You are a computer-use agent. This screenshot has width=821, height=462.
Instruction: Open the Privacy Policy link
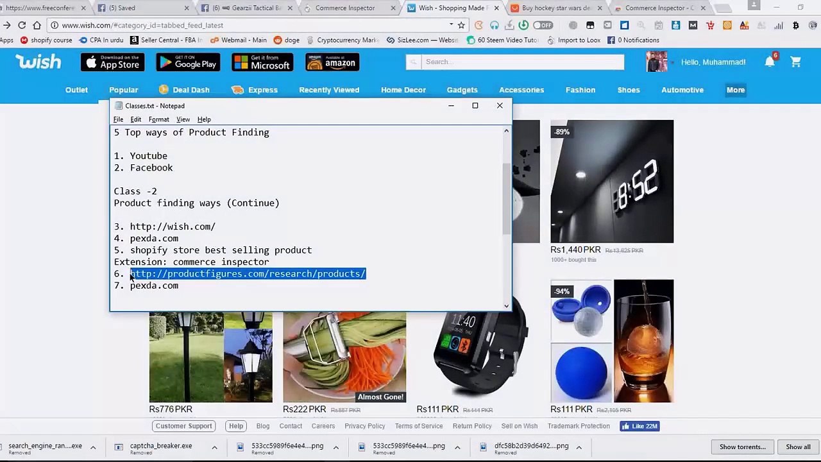pos(364,426)
